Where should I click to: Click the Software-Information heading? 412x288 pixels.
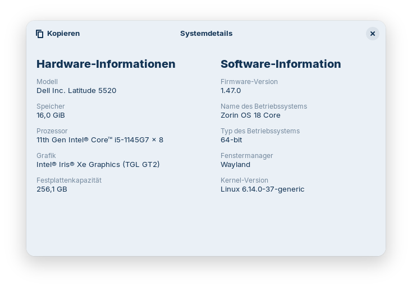(x=281, y=64)
